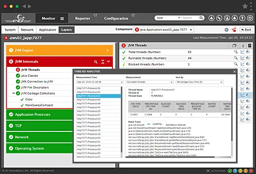Viewport: 256px width, 174px height.
Task: Open the Configuration module
Action: click(116, 18)
